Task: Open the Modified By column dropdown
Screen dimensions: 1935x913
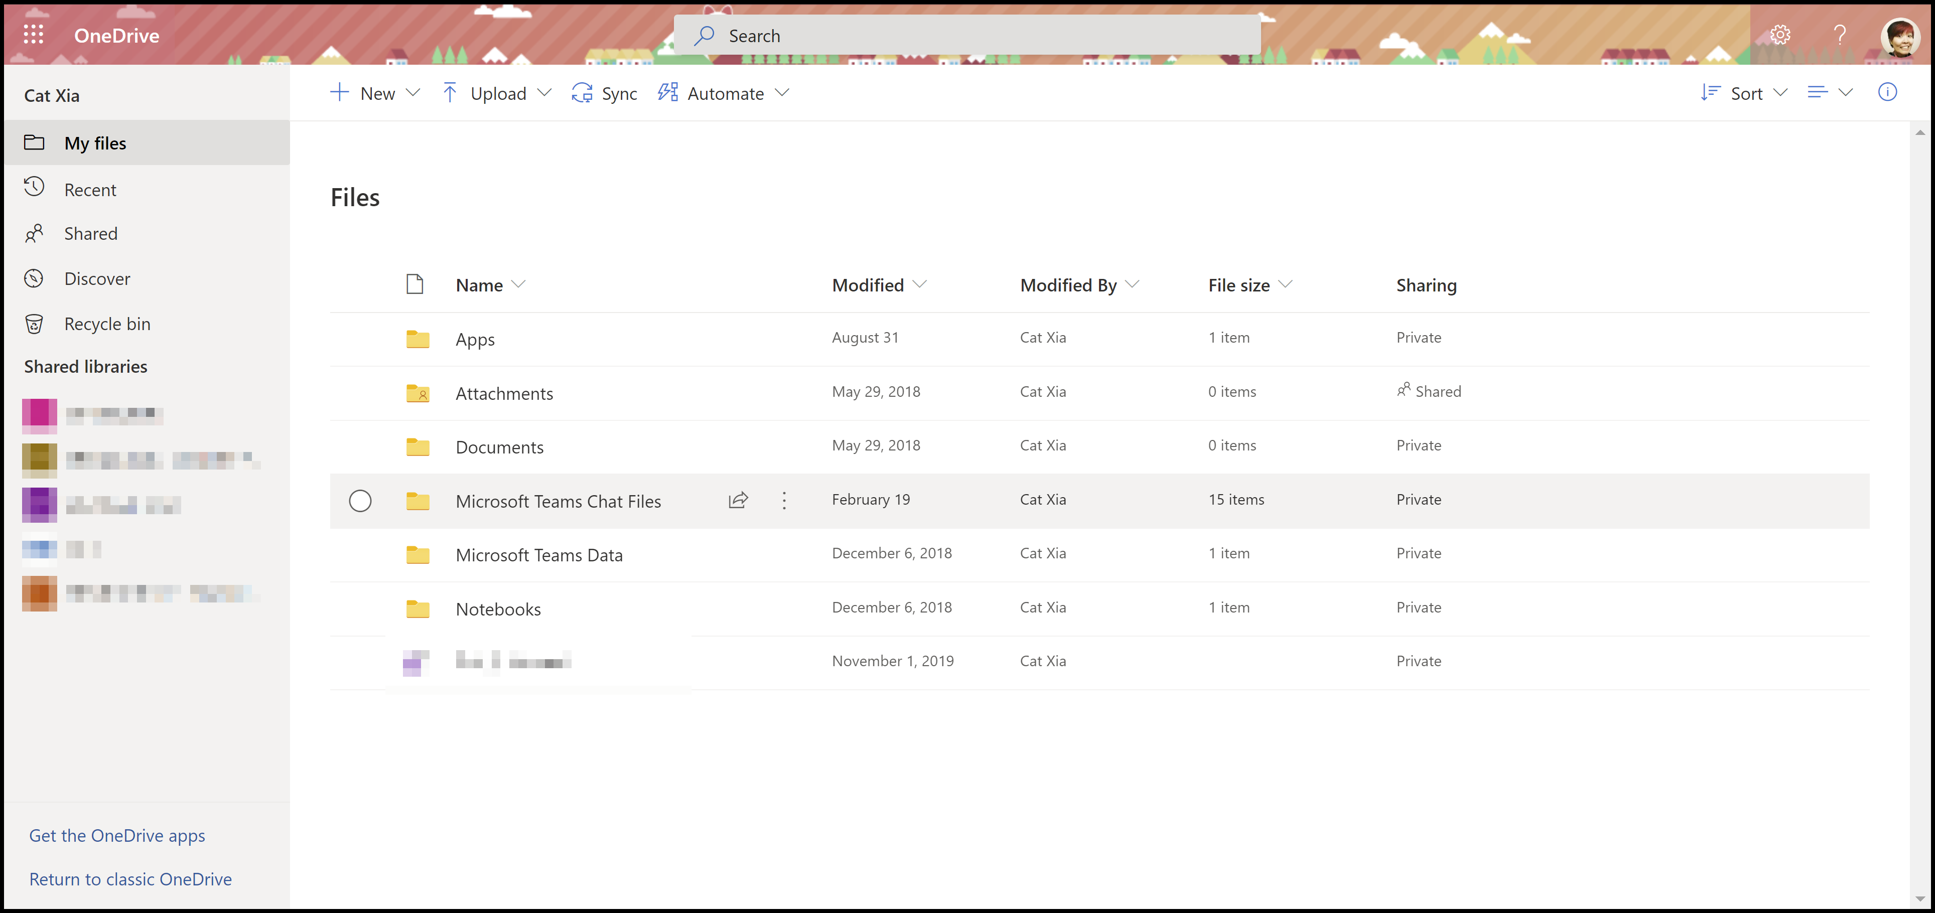Action: coord(1133,284)
